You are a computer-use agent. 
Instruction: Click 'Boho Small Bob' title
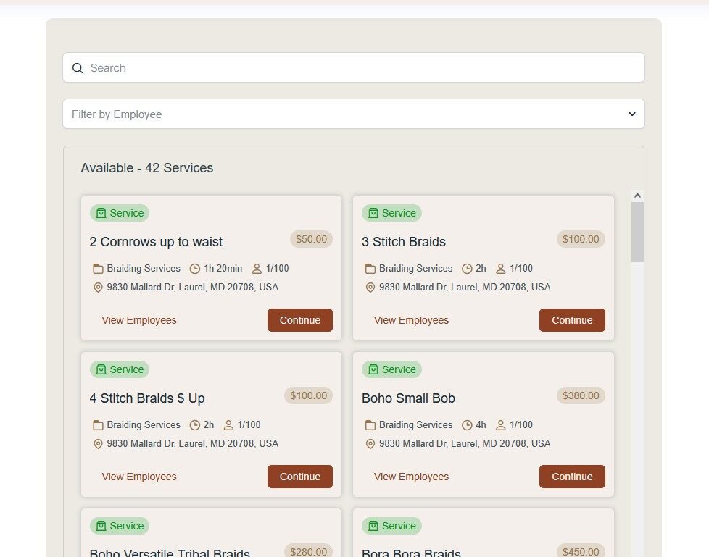(x=408, y=398)
